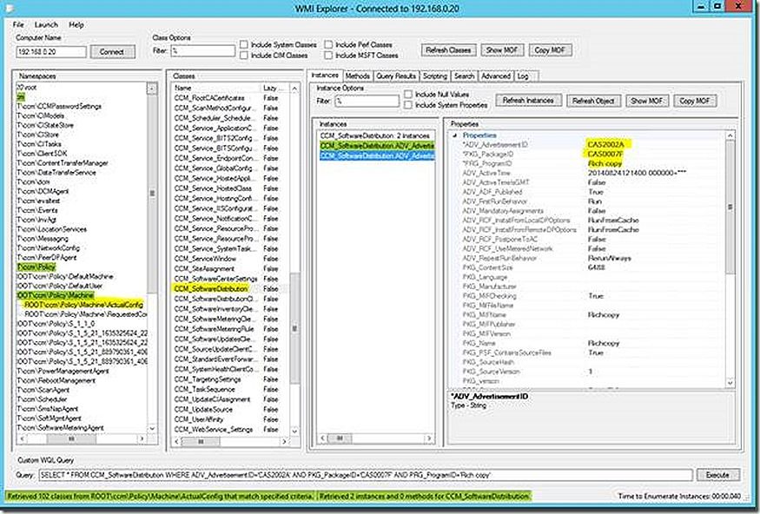Select ccm\ClientSDK namespace
The width and height of the screenshot is (760, 514).
[x=42, y=154]
